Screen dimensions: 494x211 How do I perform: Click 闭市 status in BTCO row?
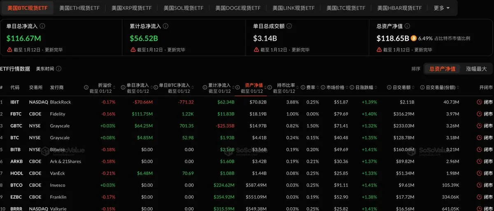[488, 185]
